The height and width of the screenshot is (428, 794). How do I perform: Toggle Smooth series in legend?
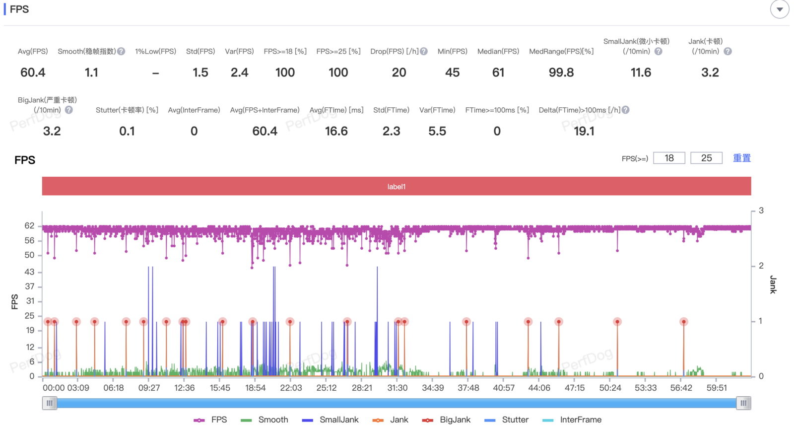pyautogui.click(x=265, y=420)
